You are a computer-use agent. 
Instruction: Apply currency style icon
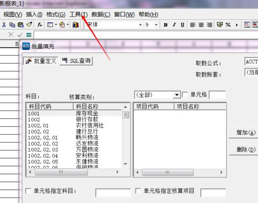[220, 25]
